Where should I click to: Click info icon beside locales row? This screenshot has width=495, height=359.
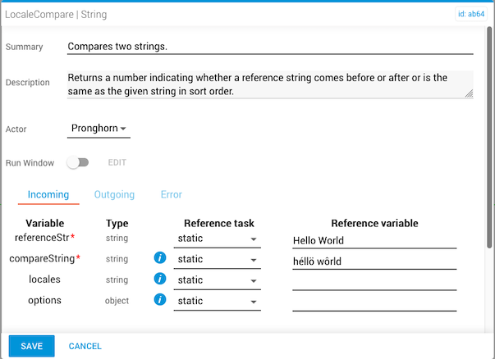coord(161,280)
